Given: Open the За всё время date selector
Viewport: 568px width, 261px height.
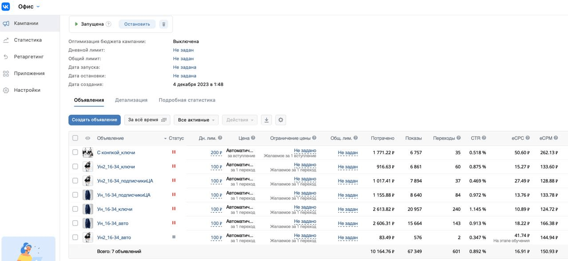Looking at the screenshot, I should point(147,120).
